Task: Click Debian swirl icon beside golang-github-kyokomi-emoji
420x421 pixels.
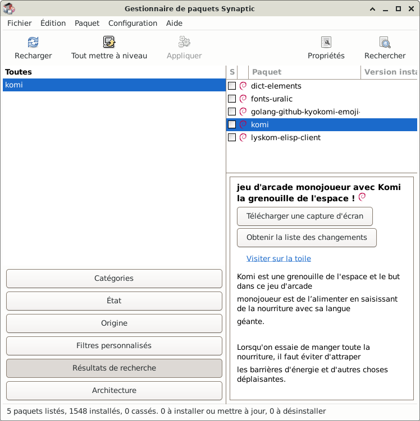Action: click(x=243, y=112)
